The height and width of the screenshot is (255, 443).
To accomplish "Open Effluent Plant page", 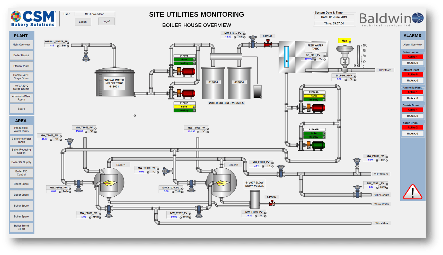I will [x=21, y=66].
